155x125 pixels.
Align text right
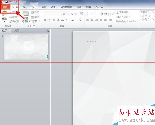pyautogui.click(x=96, y=20)
